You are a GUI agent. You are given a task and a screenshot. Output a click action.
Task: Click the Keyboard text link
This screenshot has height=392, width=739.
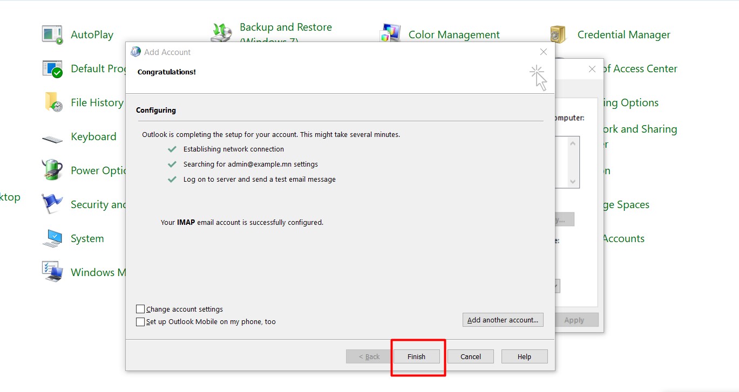pos(93,136)
